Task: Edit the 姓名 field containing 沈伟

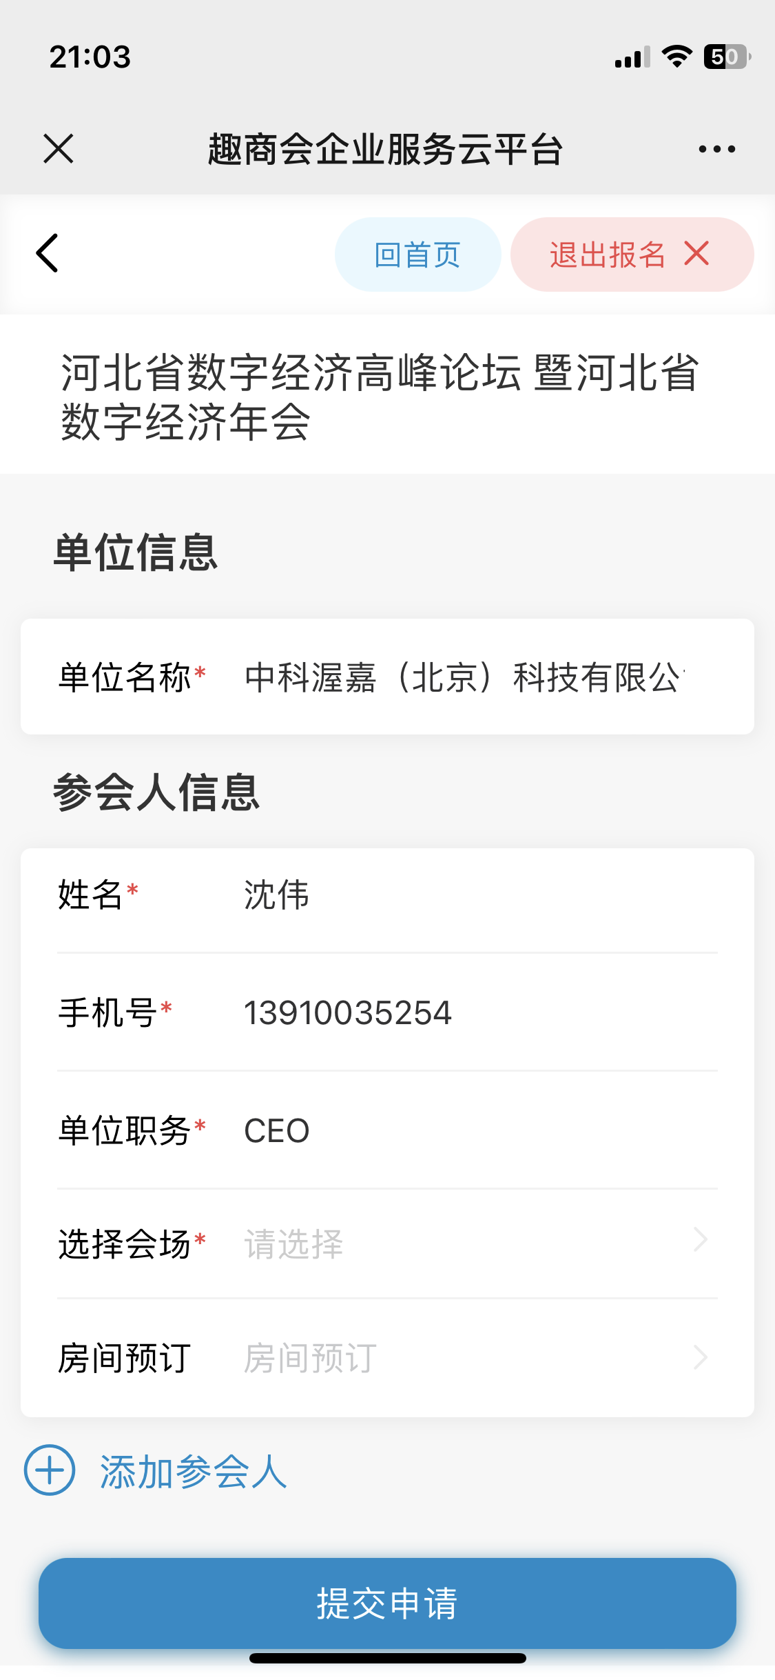Action: [x=468, y=895]
